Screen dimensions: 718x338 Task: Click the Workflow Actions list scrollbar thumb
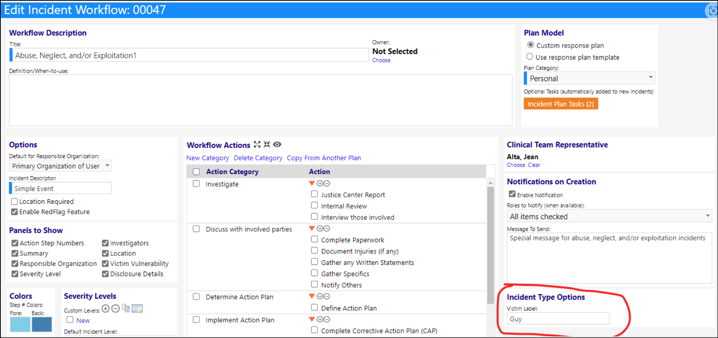[x=491, y=245]
